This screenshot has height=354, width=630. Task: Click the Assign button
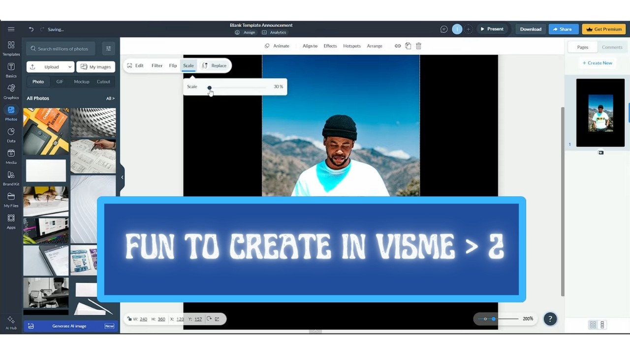point(245,32)
